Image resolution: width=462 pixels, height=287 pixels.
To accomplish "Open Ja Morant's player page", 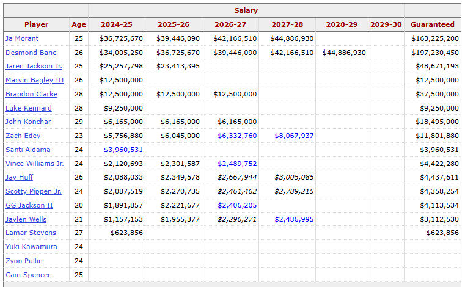I will [x=22, y=38].
